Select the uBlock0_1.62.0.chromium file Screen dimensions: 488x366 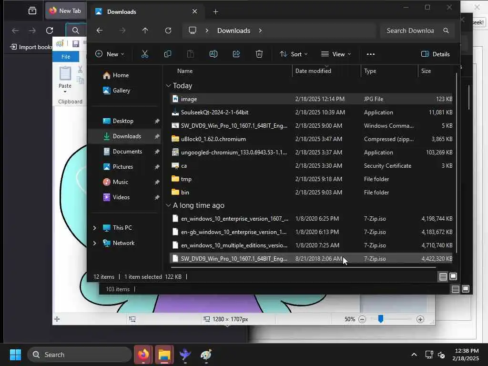click(311, 139)
